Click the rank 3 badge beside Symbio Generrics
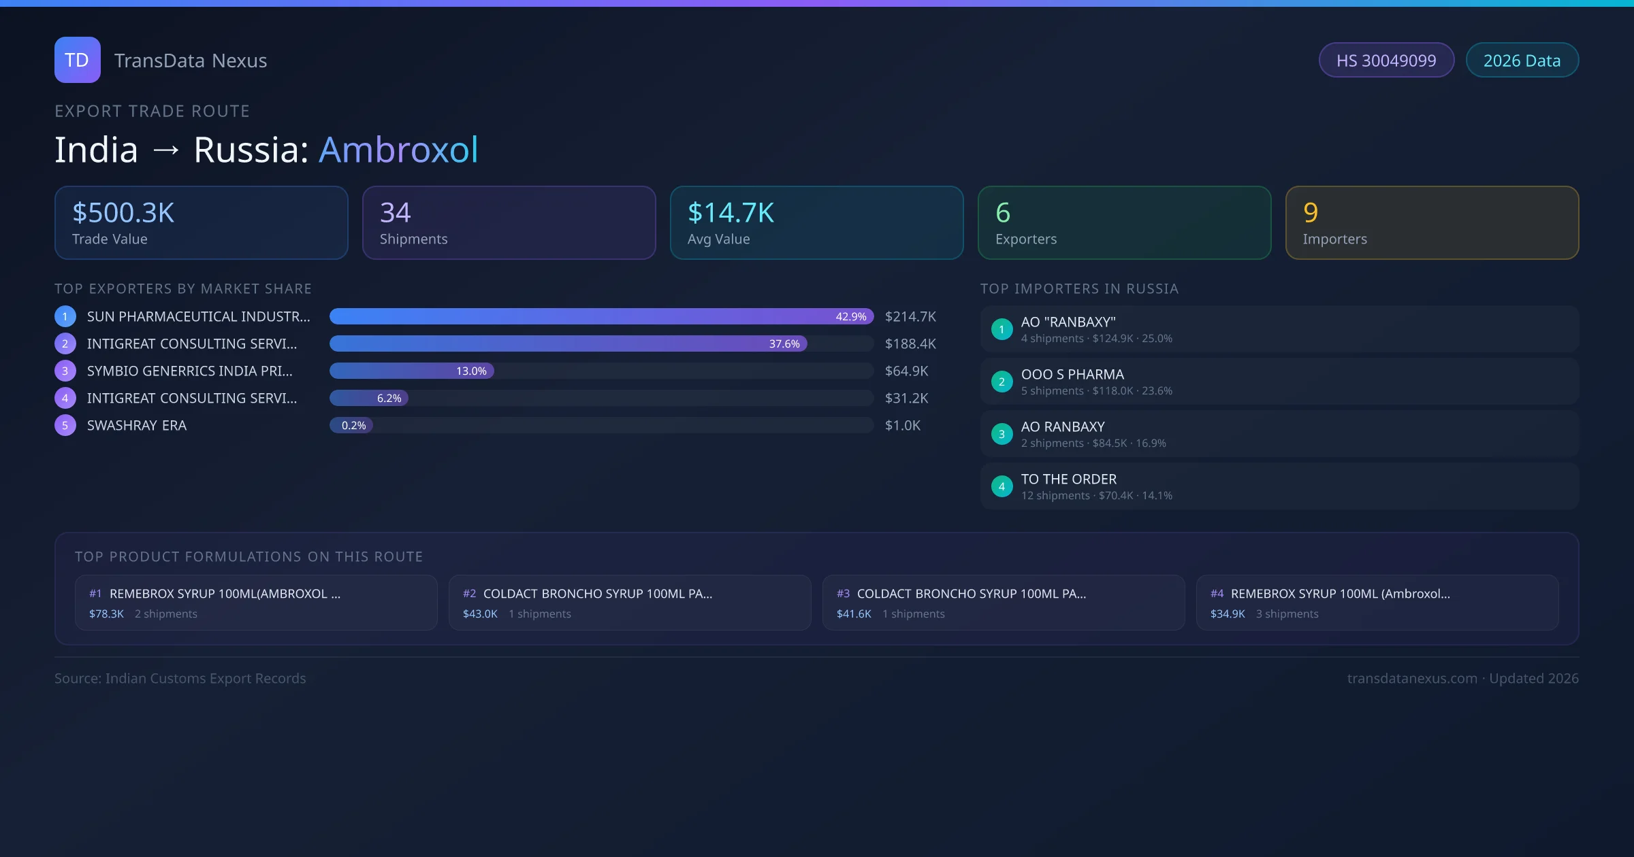1634x857 pixels. click(x=65, y=371)
